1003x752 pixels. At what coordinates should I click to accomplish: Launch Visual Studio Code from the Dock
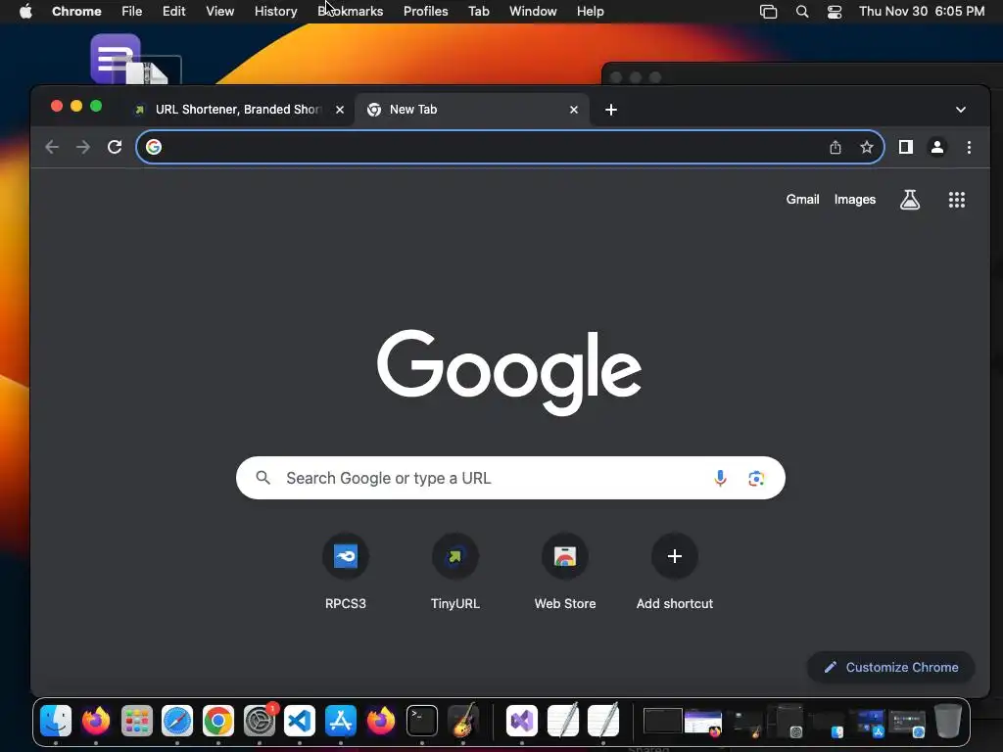(x=300, y=721)
